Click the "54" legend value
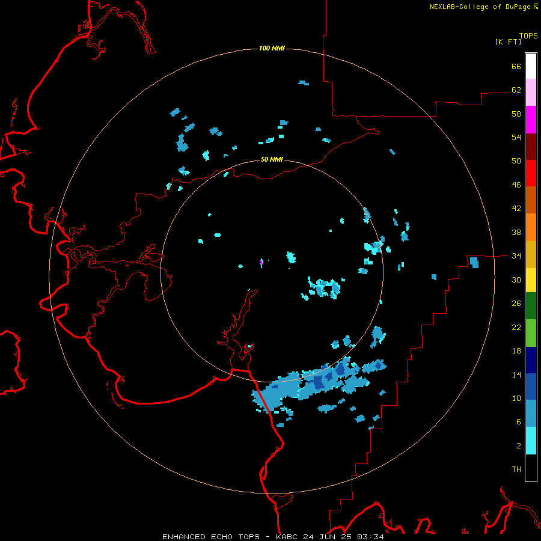This screenshot has width=541, height=541. [x=516, y=137]
